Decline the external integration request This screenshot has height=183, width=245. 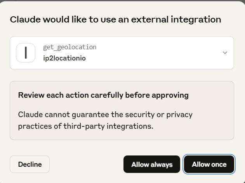point(30,164)
